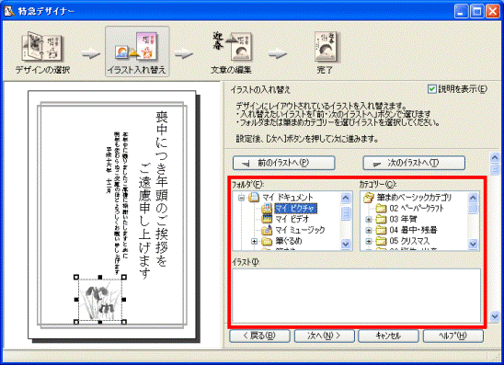Click the iris illustration on the card
504x365 pixels.
tap(100, 300)
